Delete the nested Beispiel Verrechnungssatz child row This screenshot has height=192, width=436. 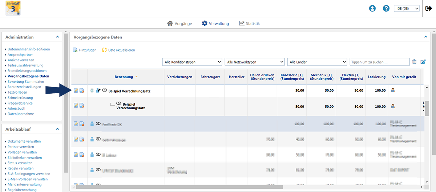click(x=82, y=105)
